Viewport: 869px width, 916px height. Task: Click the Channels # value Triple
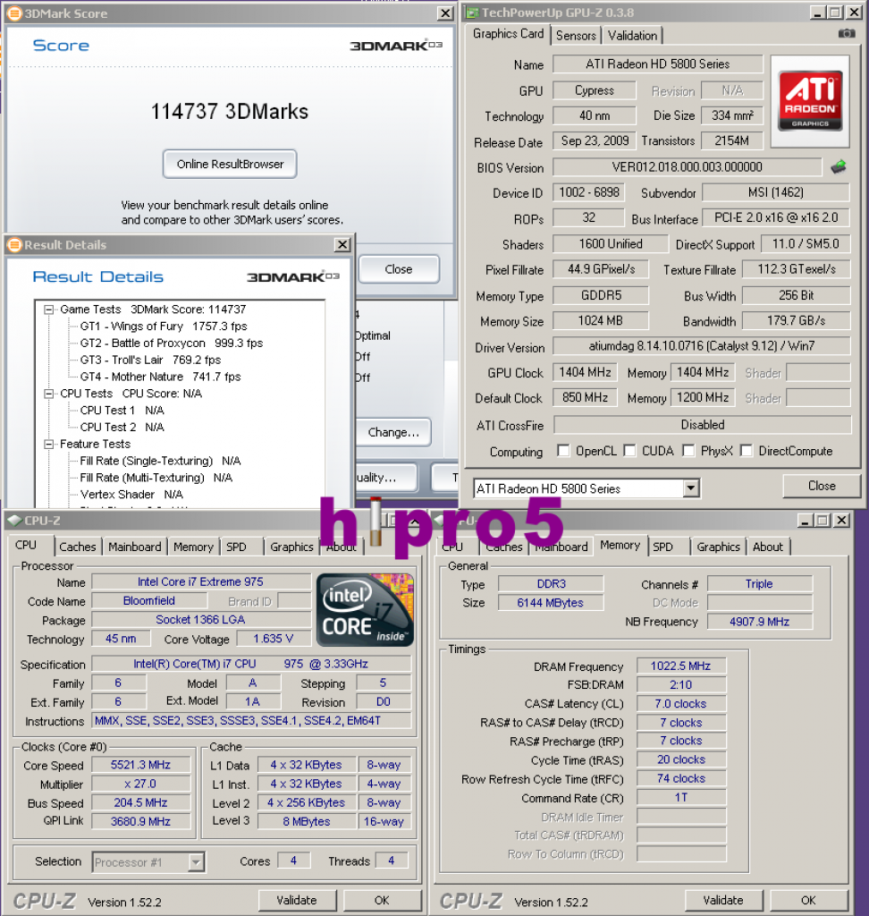point(759,583)
